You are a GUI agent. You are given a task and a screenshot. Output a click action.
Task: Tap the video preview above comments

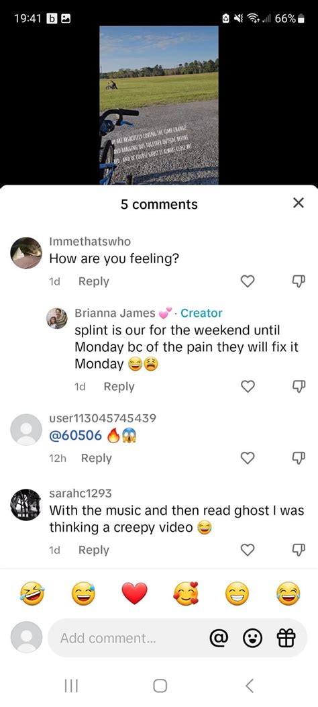point(159,105)
